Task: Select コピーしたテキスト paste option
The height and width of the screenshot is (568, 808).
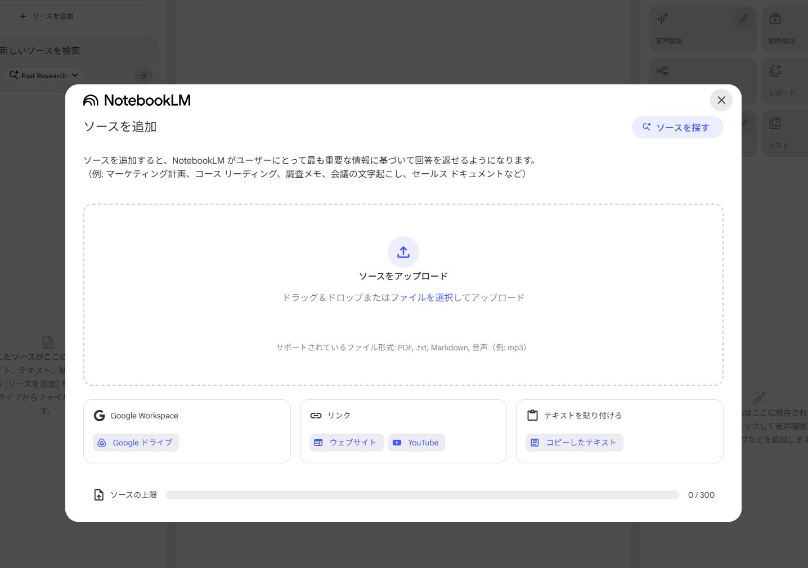Action: [574, 443]
